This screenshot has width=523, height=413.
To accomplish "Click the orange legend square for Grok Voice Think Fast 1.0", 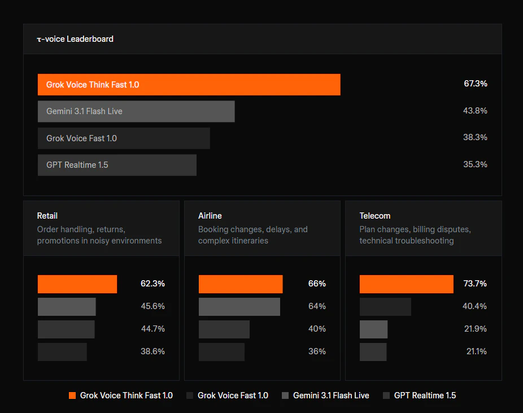I will tap(72, 395).
